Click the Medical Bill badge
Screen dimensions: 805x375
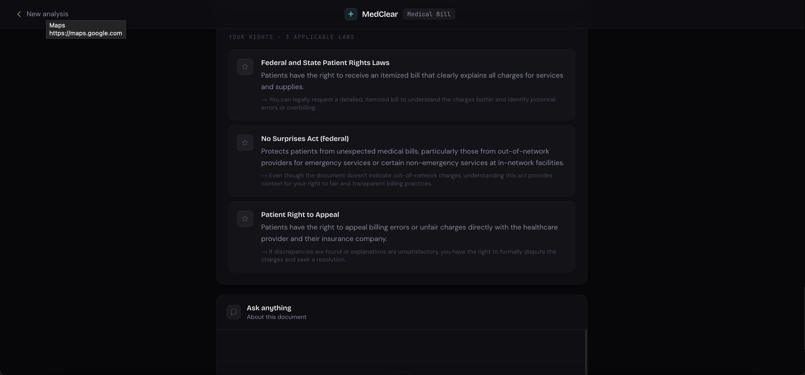pyautogui.click(x=429, y=14)
